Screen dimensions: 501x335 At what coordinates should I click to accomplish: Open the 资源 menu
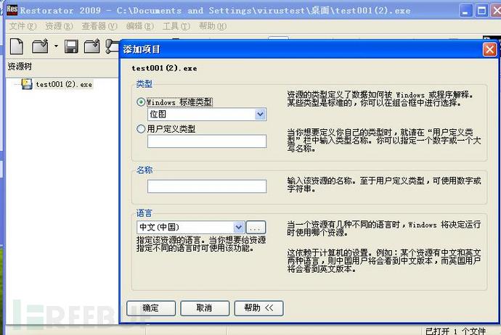(59, 26)
